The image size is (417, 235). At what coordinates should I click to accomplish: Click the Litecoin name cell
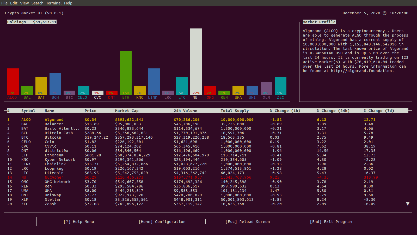54,173
